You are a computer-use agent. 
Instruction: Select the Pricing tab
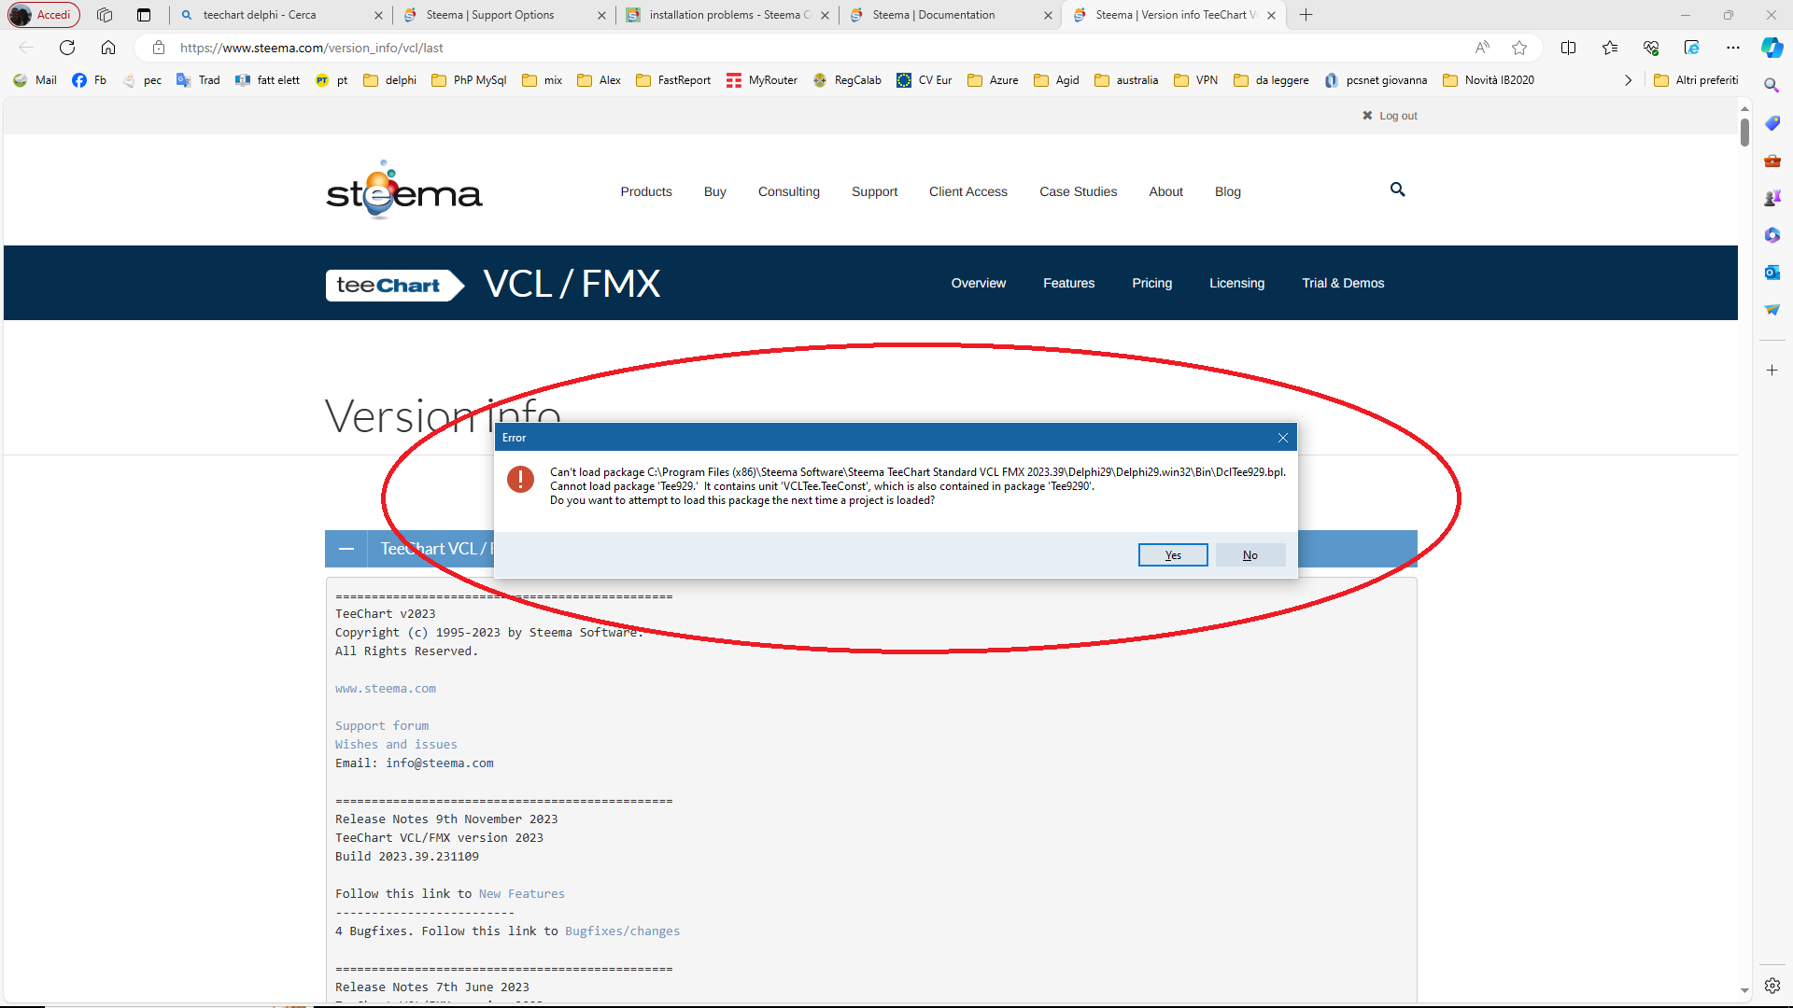(x=1151, y=283)
